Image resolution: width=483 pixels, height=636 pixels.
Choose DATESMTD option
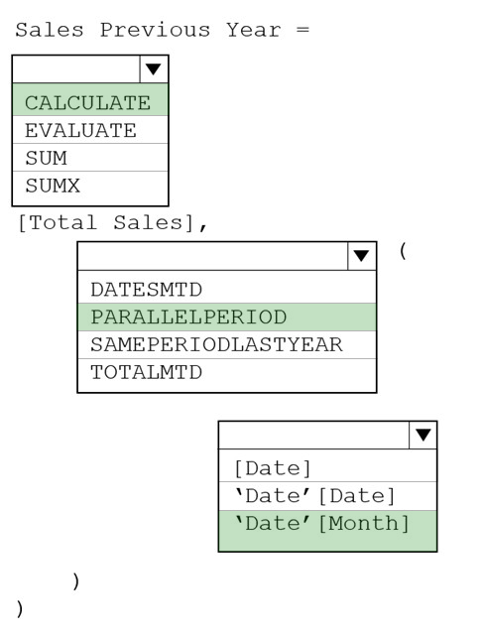tap(227, 287)
